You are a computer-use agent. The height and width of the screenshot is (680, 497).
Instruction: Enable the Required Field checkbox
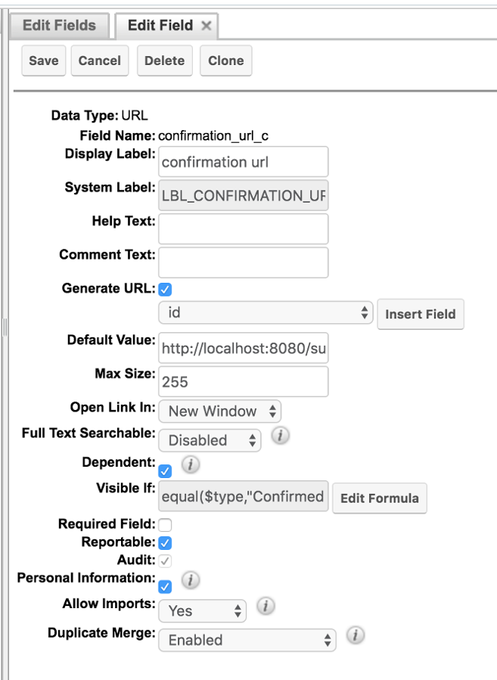click(x=166, y=524)
